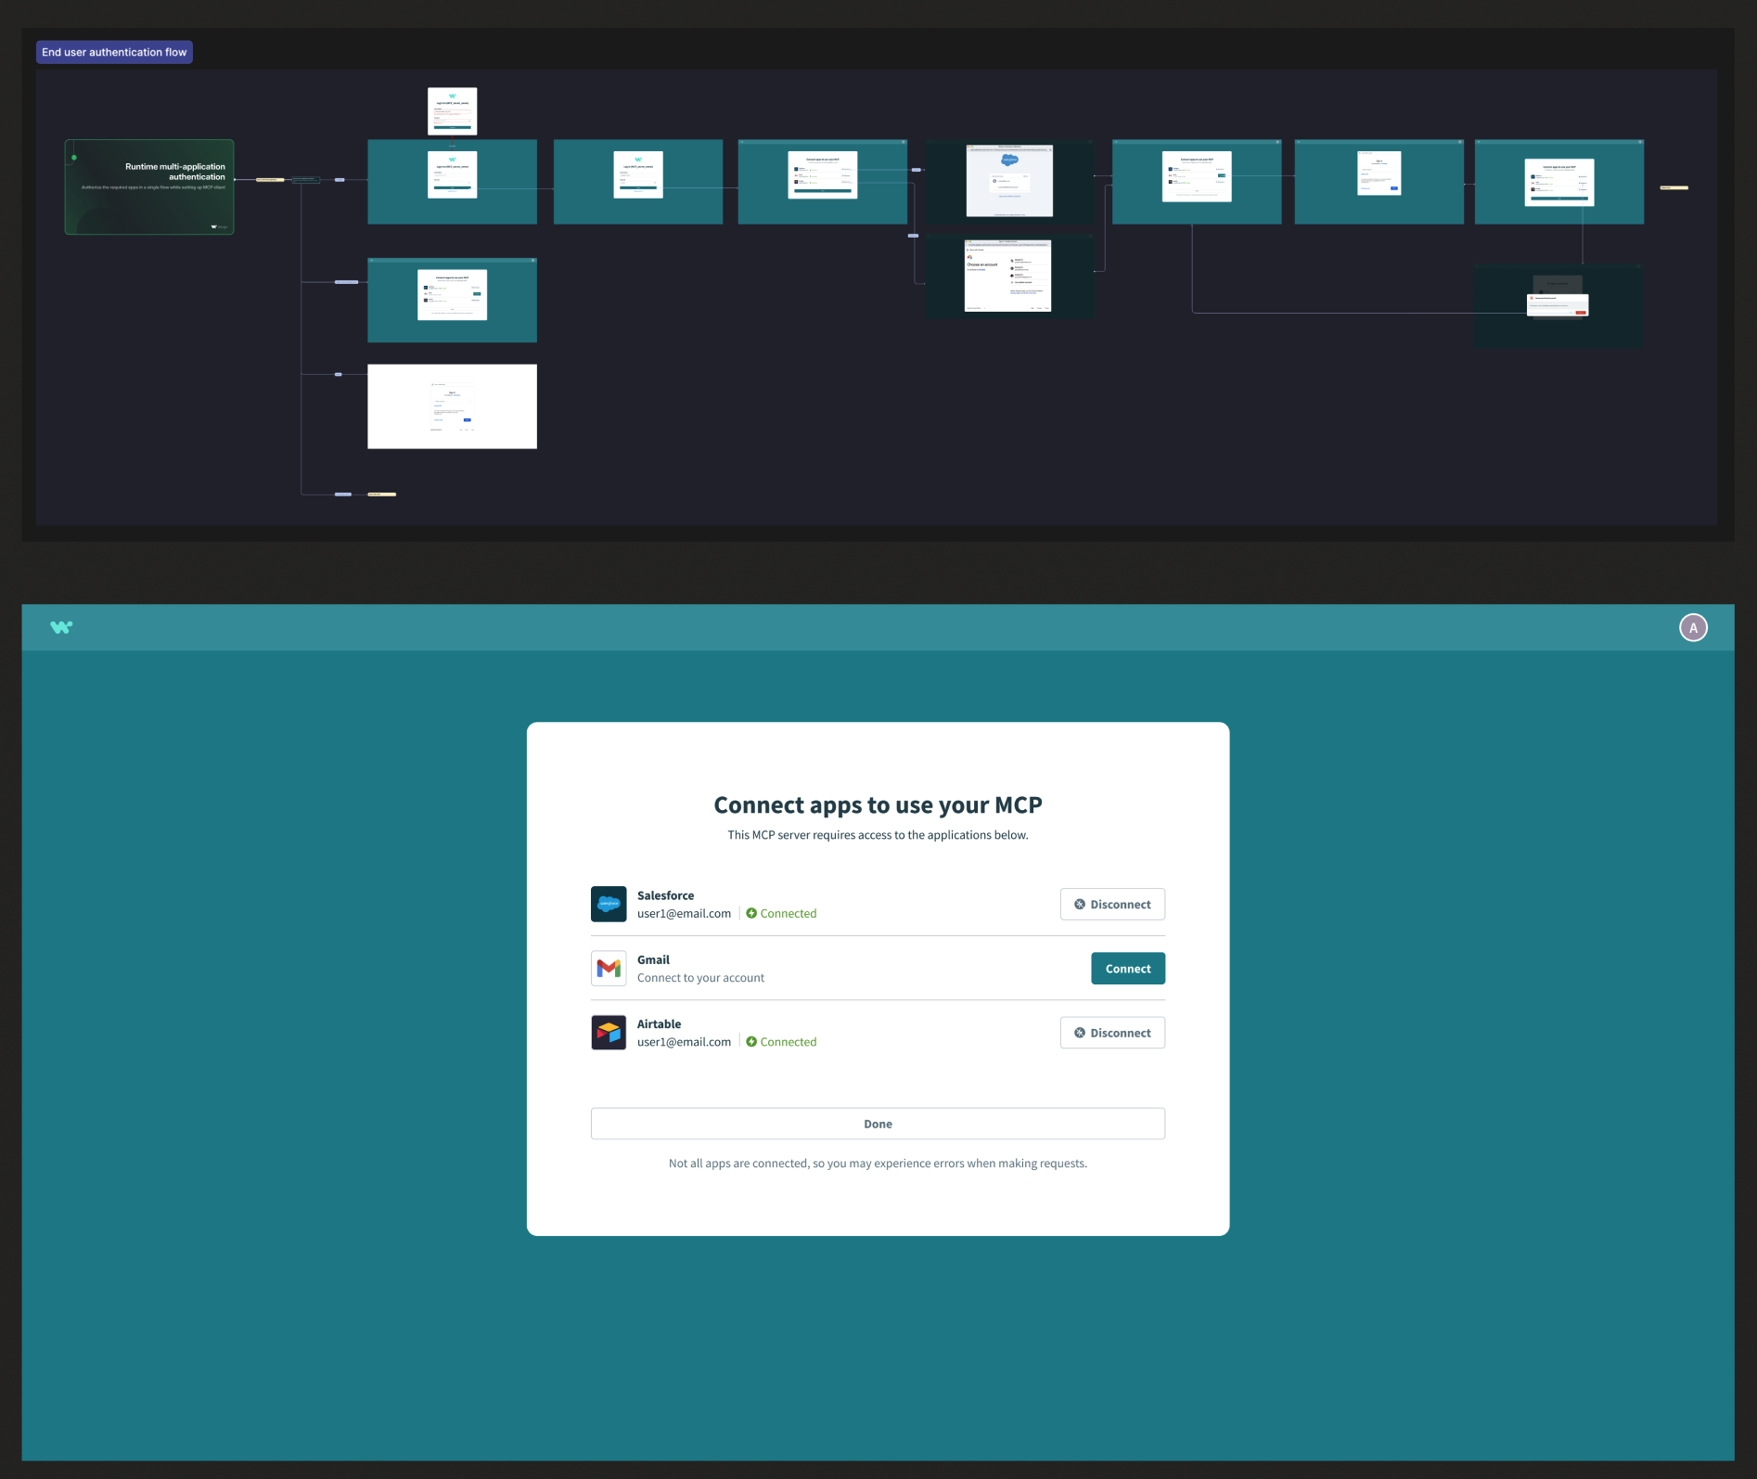Open the user avatar A menu

coord(1693,628)
